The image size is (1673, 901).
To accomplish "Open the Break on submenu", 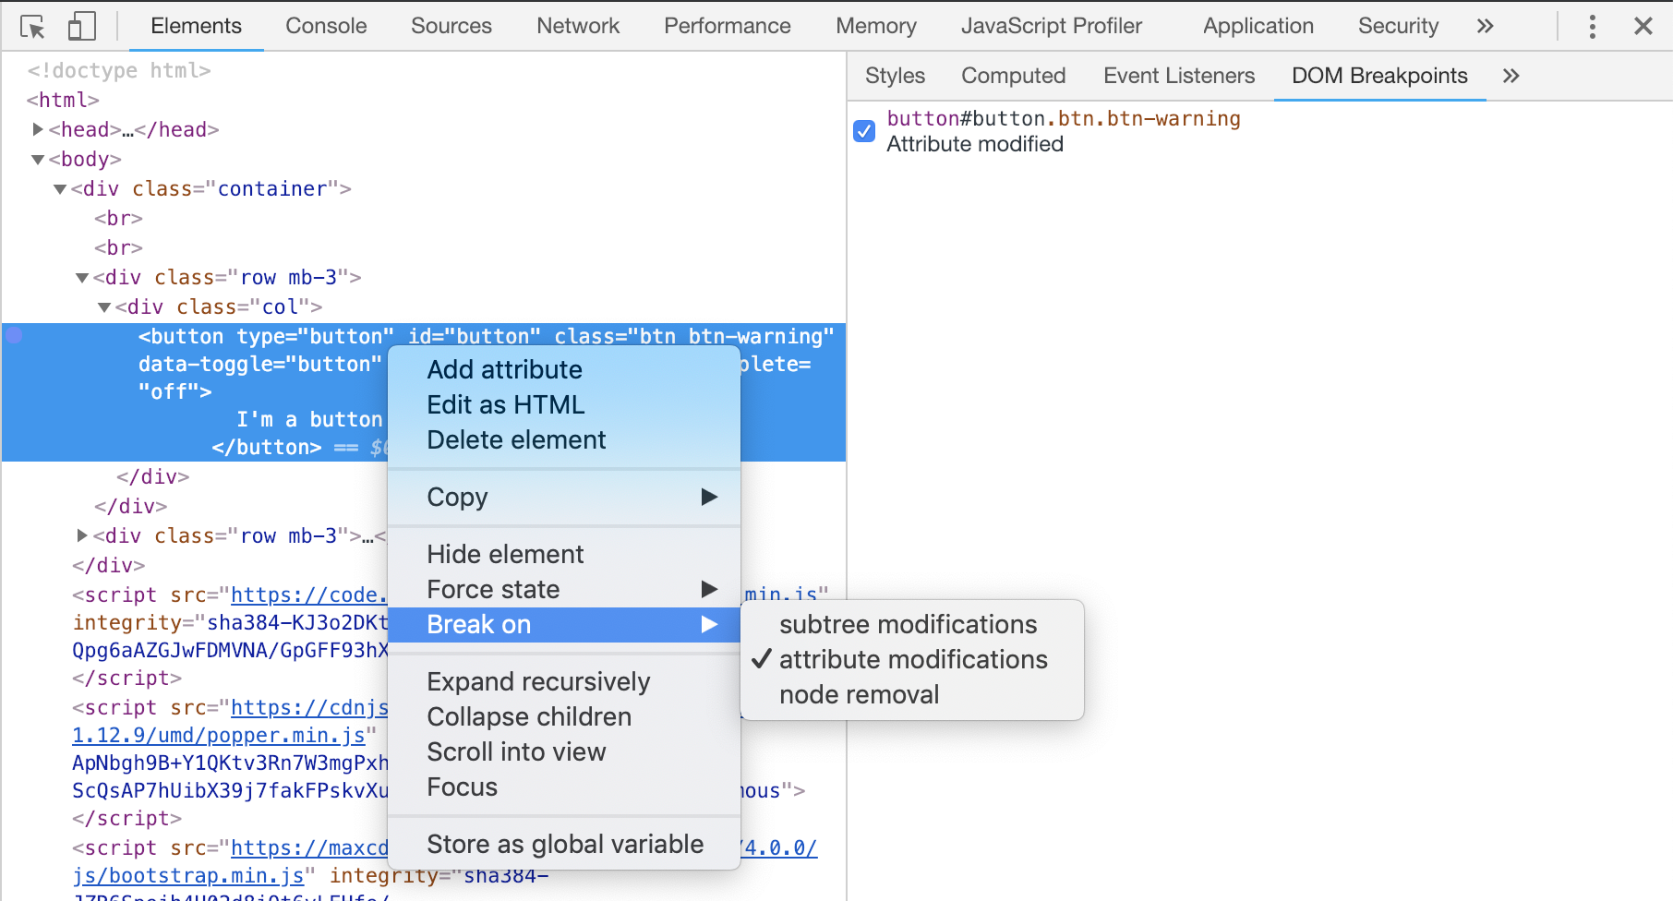I will coord(564,624).
